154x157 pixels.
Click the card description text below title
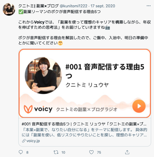(84, 132)
